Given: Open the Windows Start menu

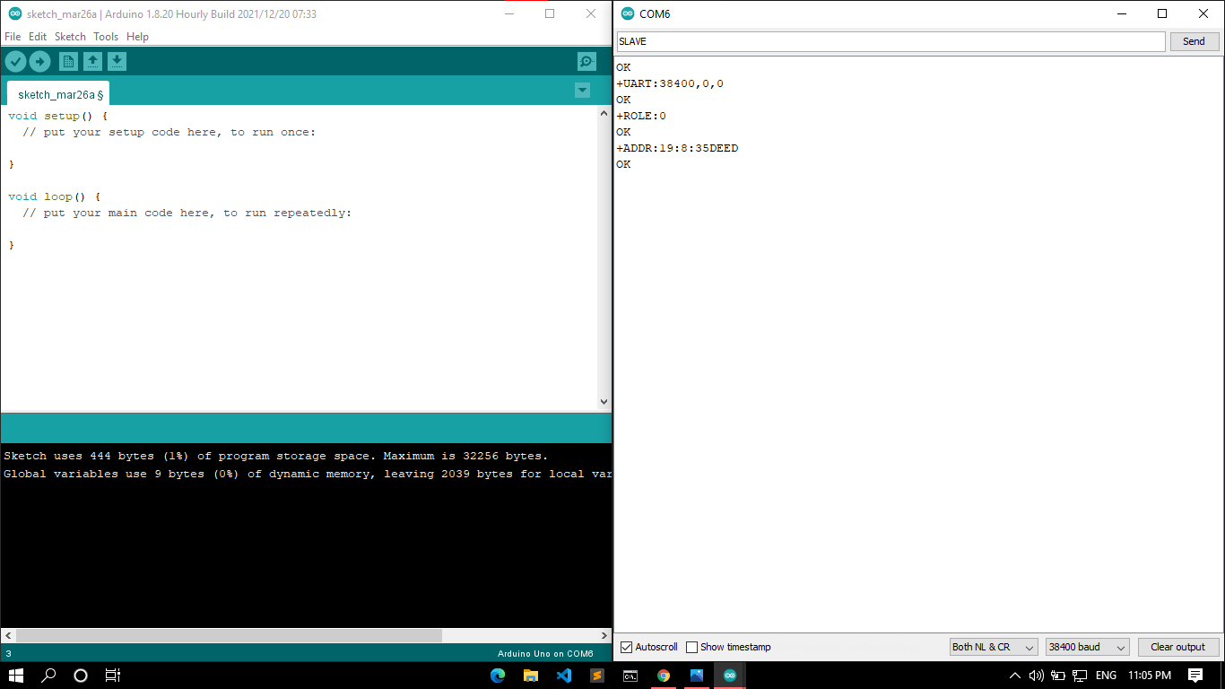Looking at the screenshot, I should click(x=16, y=675).
